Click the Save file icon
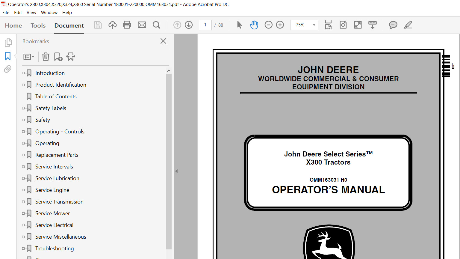The height and width of the screenshot is (259, 460). (98, 25)
